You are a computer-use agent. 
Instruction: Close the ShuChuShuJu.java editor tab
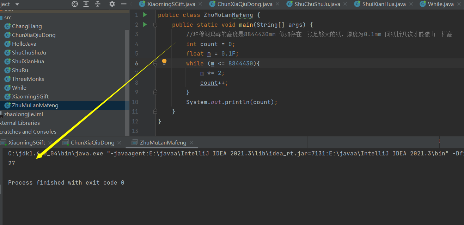(345, 4)
